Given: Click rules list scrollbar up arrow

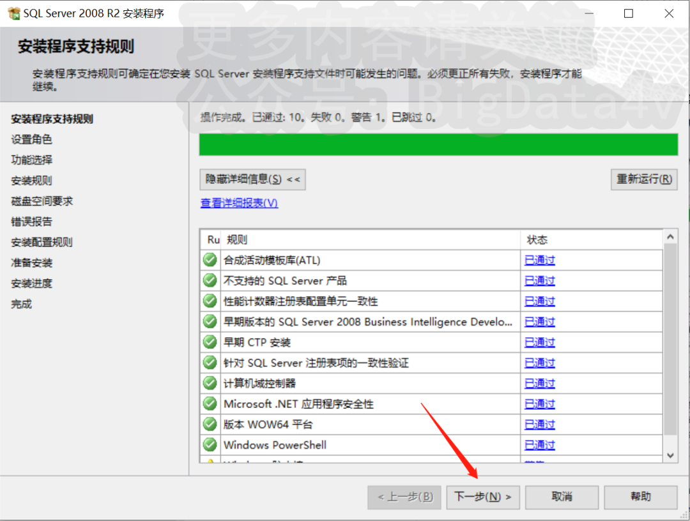Looking at the screenshot, I should [670, 237].
